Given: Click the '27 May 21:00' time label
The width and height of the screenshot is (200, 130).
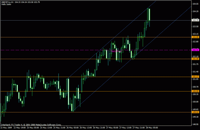Looking at the screenshot, I should 139,128.
